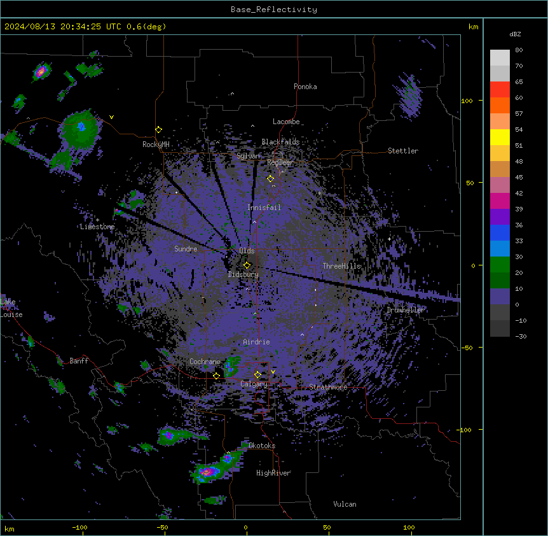
Task: Click the Vulcan town label
Action: point(345,504)
